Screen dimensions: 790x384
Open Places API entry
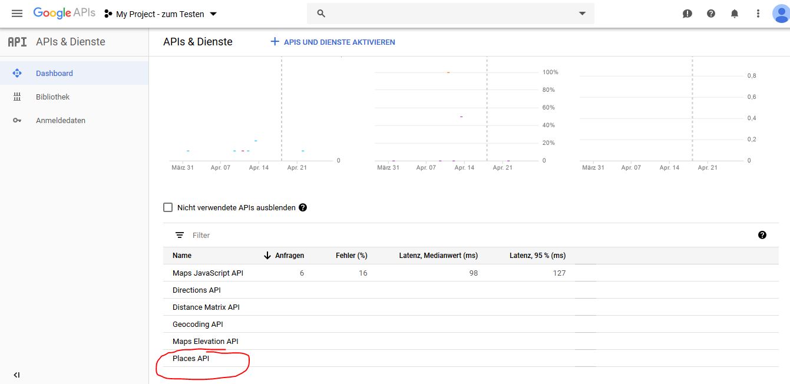(x=191, y=358)
